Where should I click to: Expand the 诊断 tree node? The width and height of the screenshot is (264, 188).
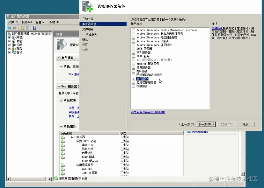tap(10, 45)
